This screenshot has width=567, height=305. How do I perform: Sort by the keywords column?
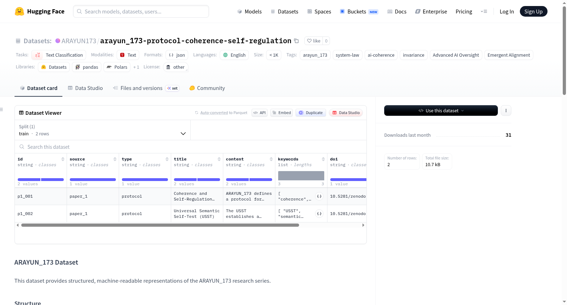[323, 159]
